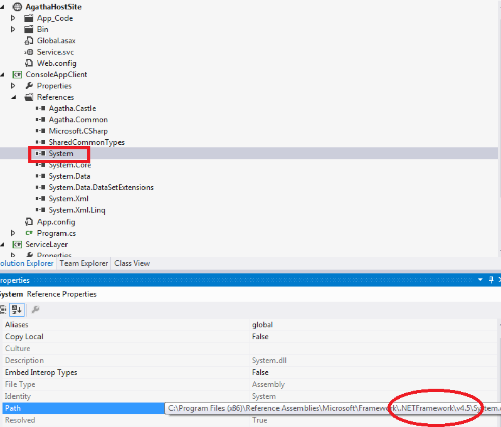501x427 pixels.
Task: Expand the App_Code folder
Action: [x=13, y=18]
